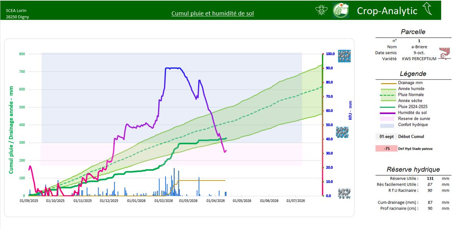The image size is (461, 229).
Task: Click the "Parcelle" section heading
Action: coord(413,32)
